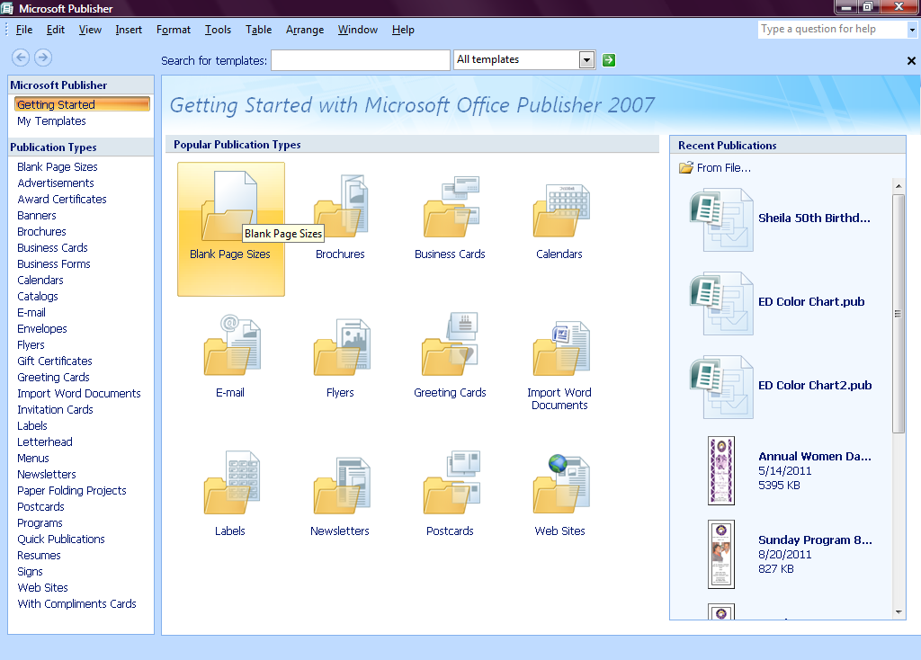Click the Type a question for help box
This screenshot has height=660, width=921.
coord(833,30)
